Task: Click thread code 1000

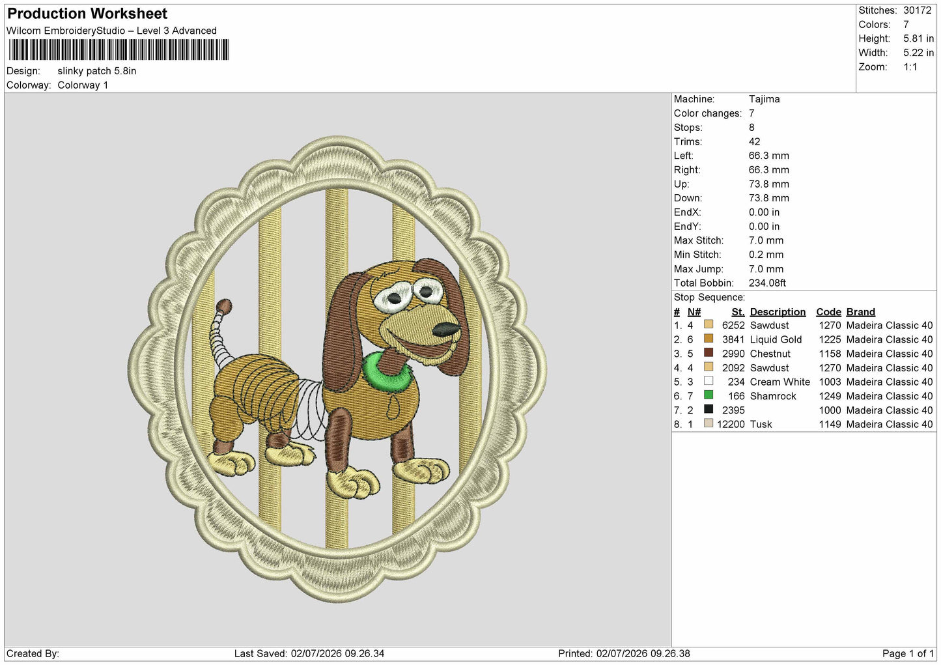Action: pos(830,410)
